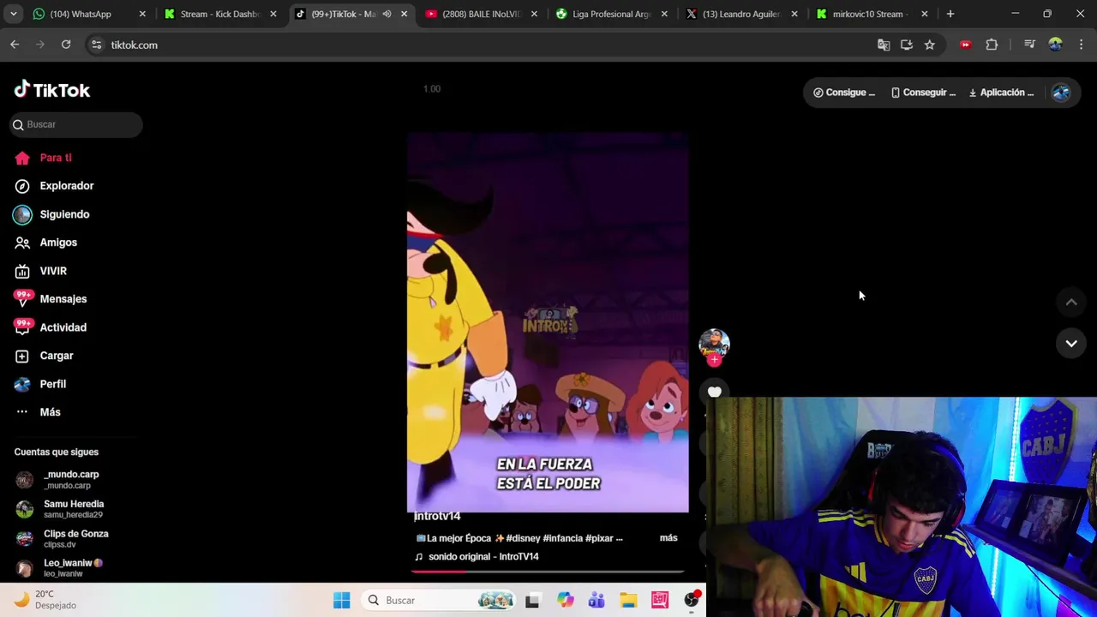Switch to the BAILE YouTube tab
Image resolution: width=1097 pixels, height=617 pixels.
(482, 14)
